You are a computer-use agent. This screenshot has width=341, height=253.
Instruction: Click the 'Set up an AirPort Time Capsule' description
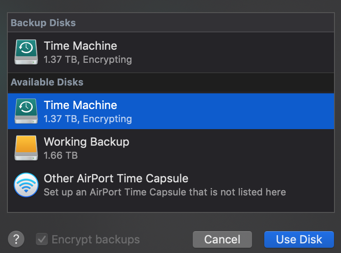(x=165, y=192)
